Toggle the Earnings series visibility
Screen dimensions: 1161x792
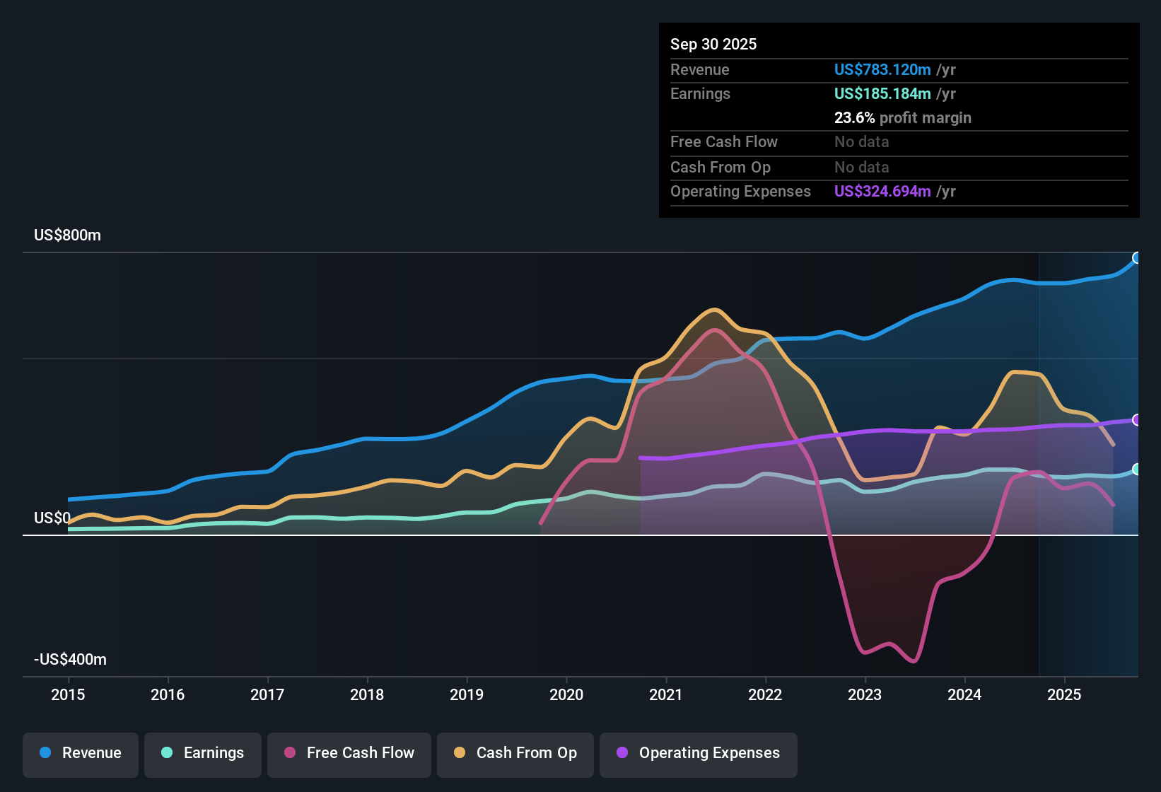pos(202,753)
